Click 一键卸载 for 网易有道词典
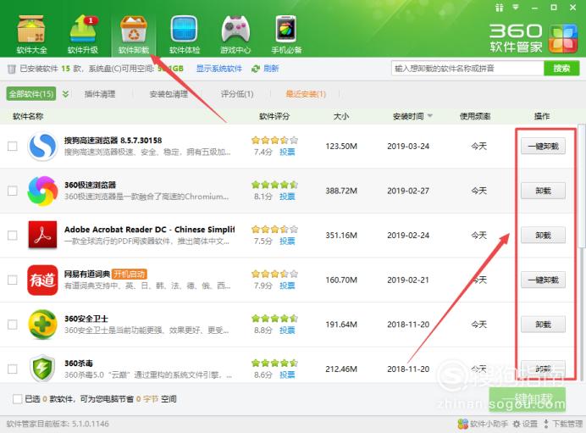Image resolution: width=586 pixels, height=433 pixels. coord(543,280)
